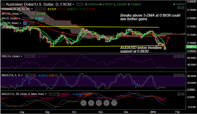Reset the chart view with the circular arrow
The width and height of the screenshot is (197, 114).
(x=99, y=103)
